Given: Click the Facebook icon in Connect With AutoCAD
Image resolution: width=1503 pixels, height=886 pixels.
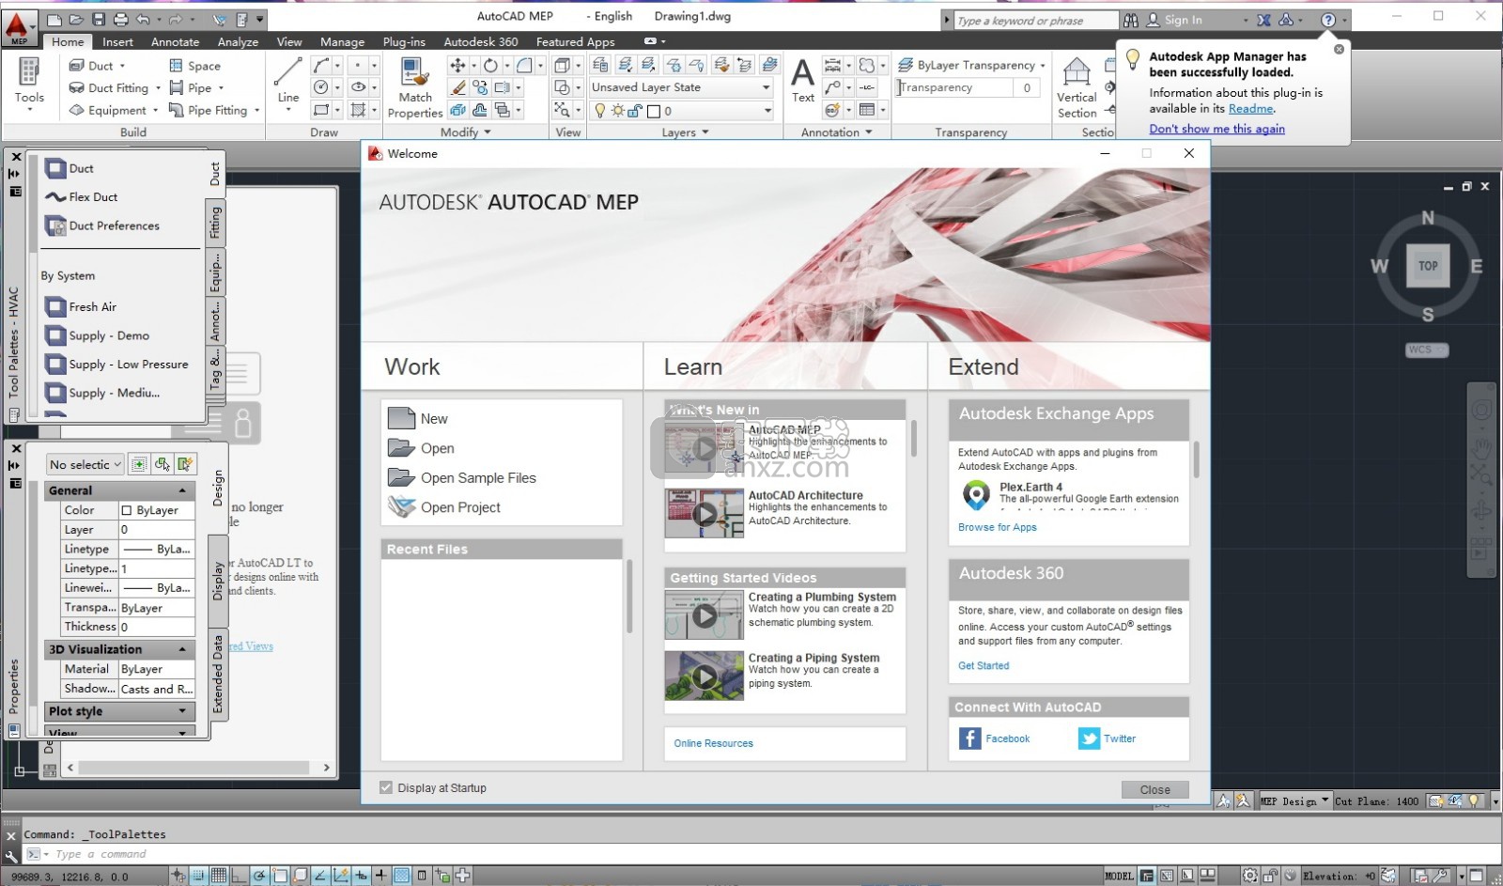Looking at the screenshot, I should coord(969,738).
